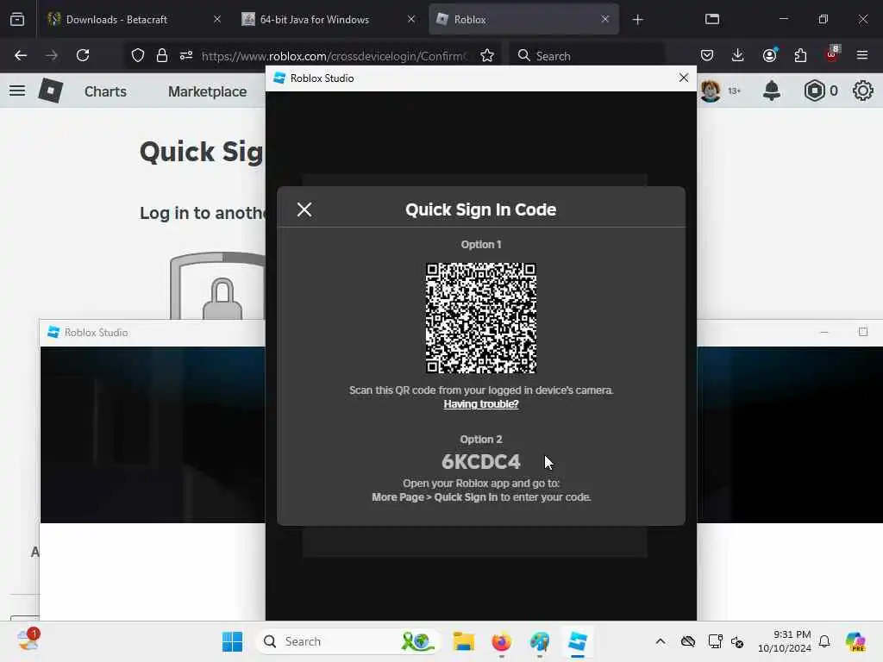This screenshot has width=883, height=662.
Task: Close the Quick Sign In Code dialog
Action: [x=304, y=209]
